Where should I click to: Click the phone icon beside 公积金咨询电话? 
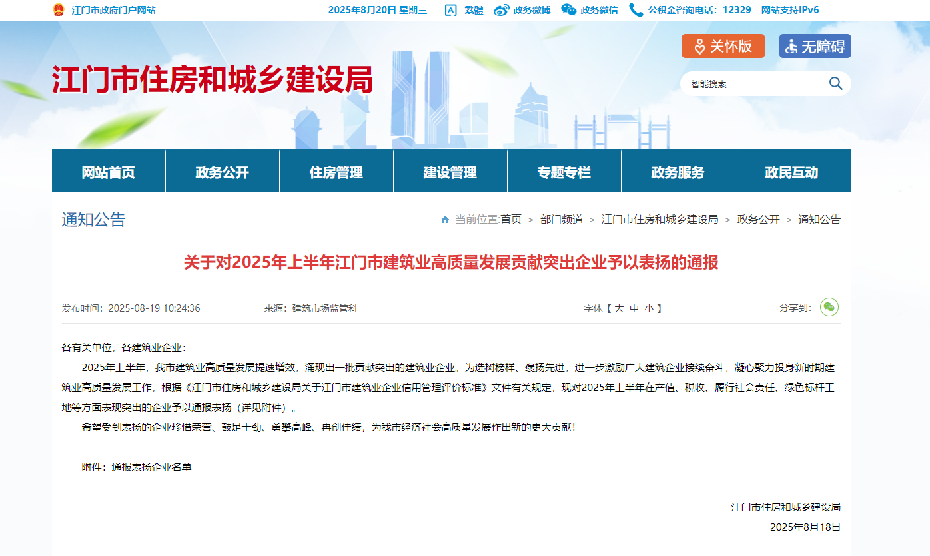[636, 10]
